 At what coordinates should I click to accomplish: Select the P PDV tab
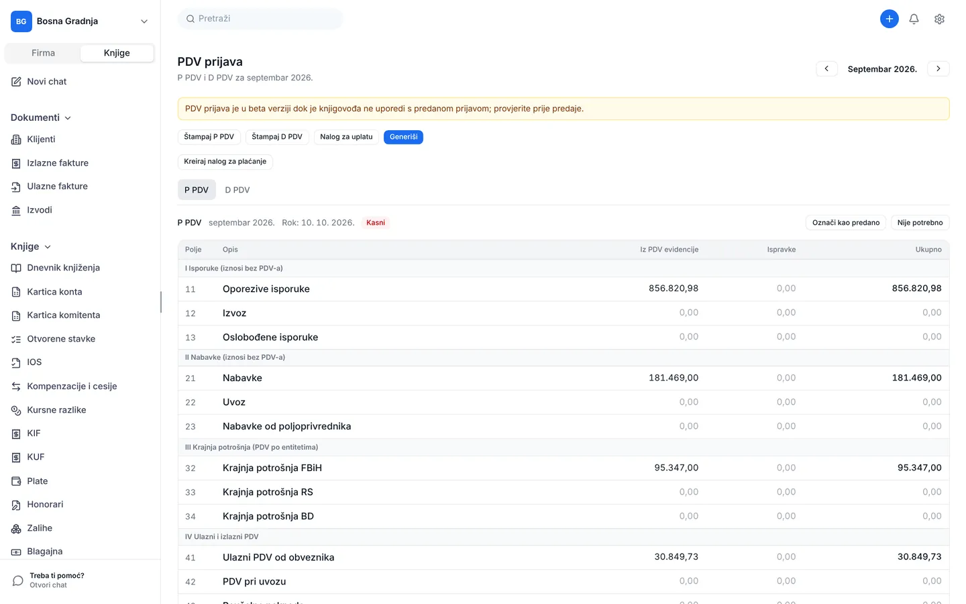tap(197, 190)
